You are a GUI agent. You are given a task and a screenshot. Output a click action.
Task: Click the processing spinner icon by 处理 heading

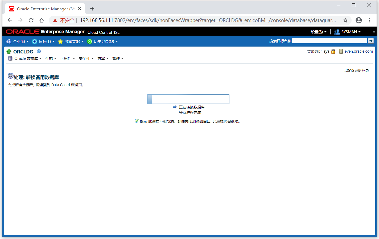click(10, 76)
